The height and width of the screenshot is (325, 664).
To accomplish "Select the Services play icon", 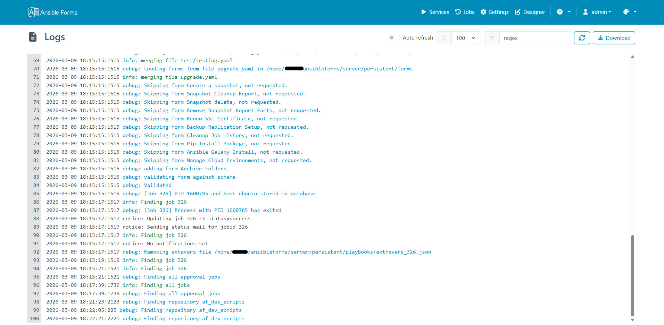I will (x=424, y=12).
